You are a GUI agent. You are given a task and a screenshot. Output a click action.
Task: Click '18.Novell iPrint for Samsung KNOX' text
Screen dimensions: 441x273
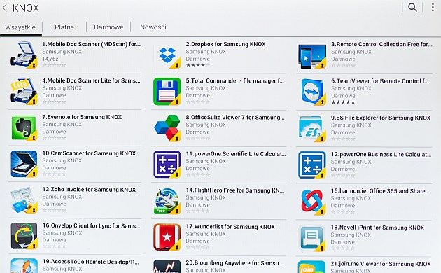tap(377, 227)
